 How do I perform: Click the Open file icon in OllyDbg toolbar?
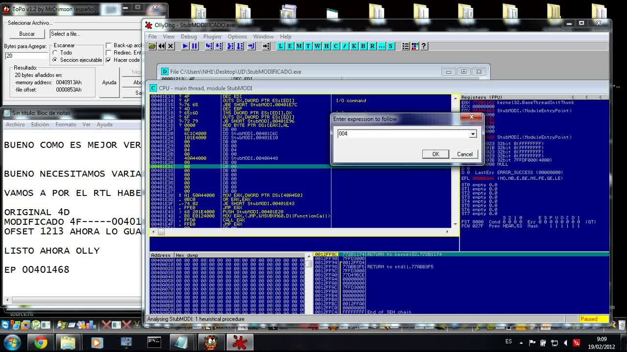point(152,46)
